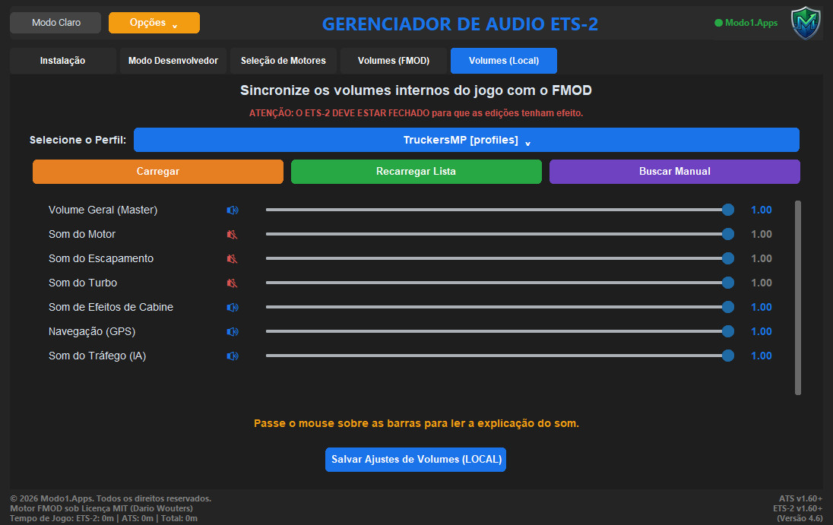Save with Salvar Ajustes de Volumes (LOCAL)
The image size is (833, 525).
click(x=416, y=459)
